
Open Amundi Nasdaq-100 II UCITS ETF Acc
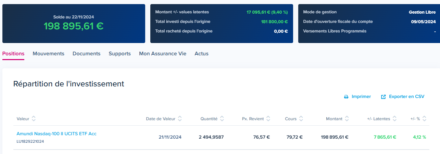click(x=56, y=134)
